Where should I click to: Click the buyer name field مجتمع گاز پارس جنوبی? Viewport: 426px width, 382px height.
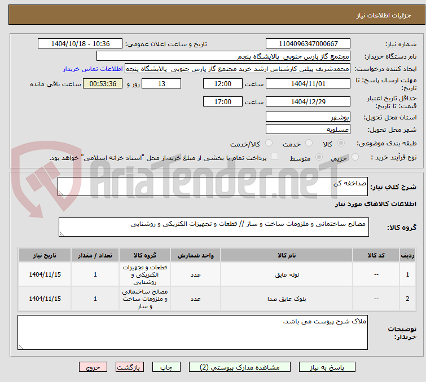223,56
